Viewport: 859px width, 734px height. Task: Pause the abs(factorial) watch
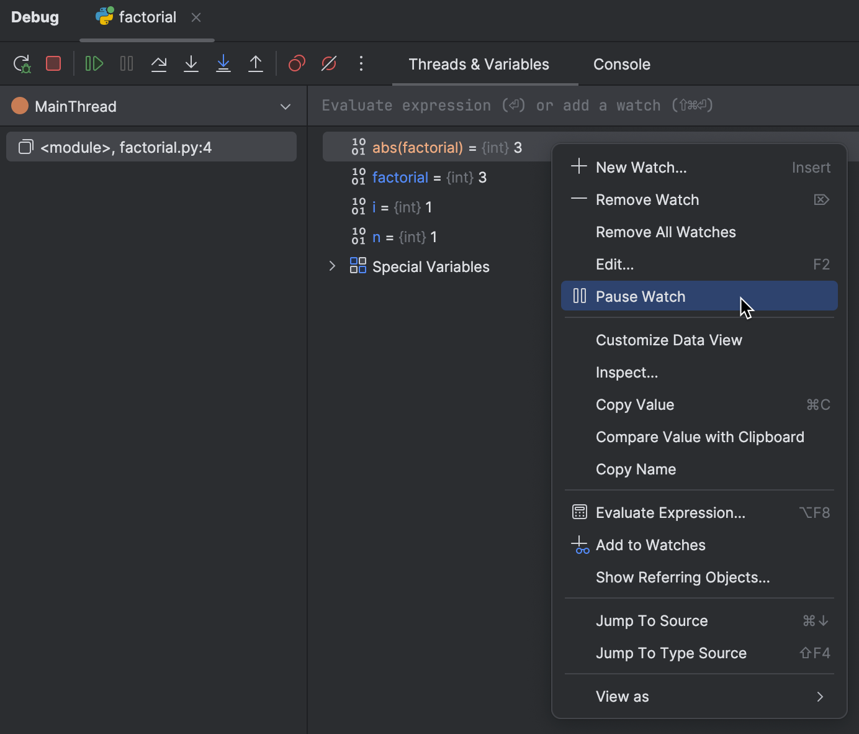point(640,296)
